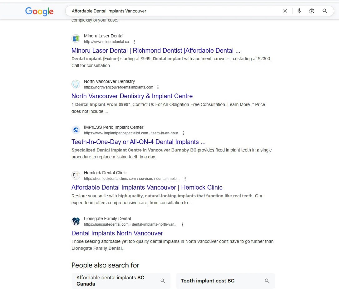Open three-dot menu for implantperiospecialist.com result
Viewport: 339px width, 289px height.
click(x=183, y=133)
